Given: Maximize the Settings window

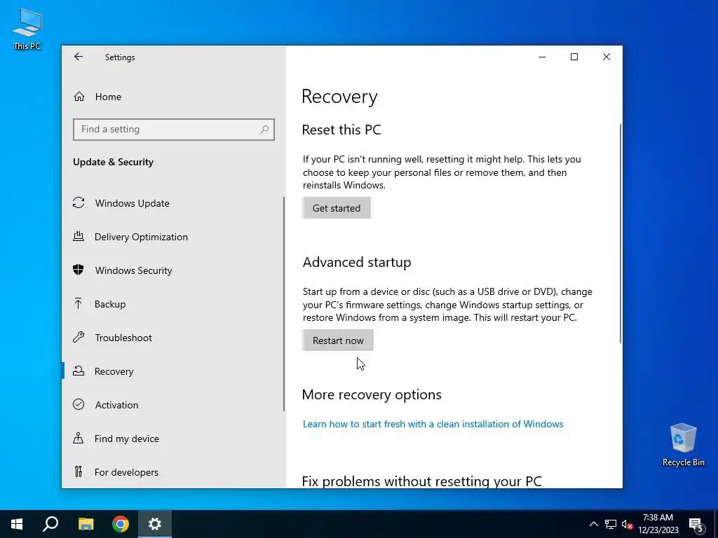Looking at the screenshot, I should (574, 57).
